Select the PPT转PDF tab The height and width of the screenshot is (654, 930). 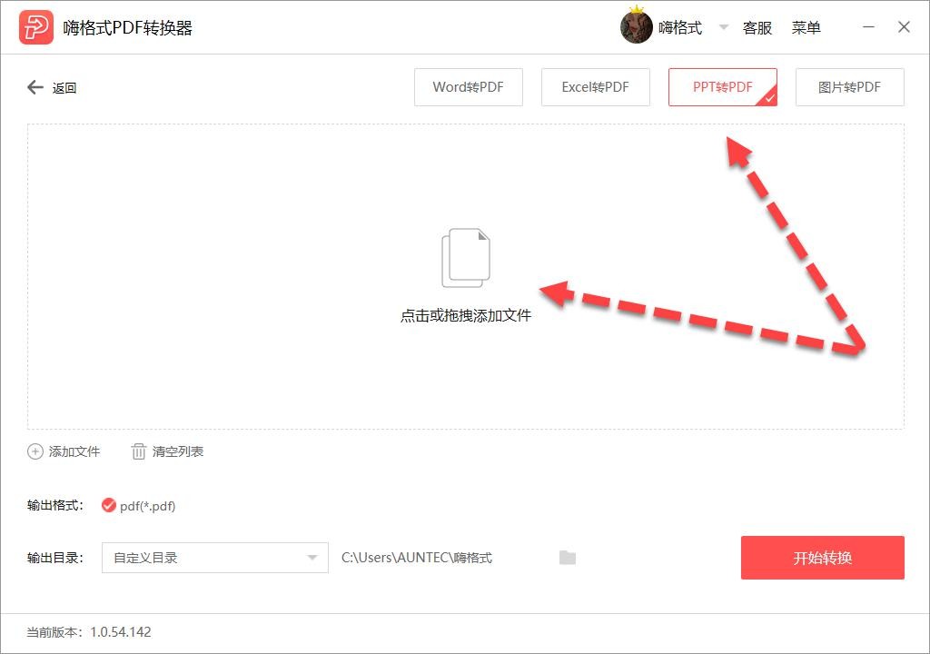tap(722, 87)
